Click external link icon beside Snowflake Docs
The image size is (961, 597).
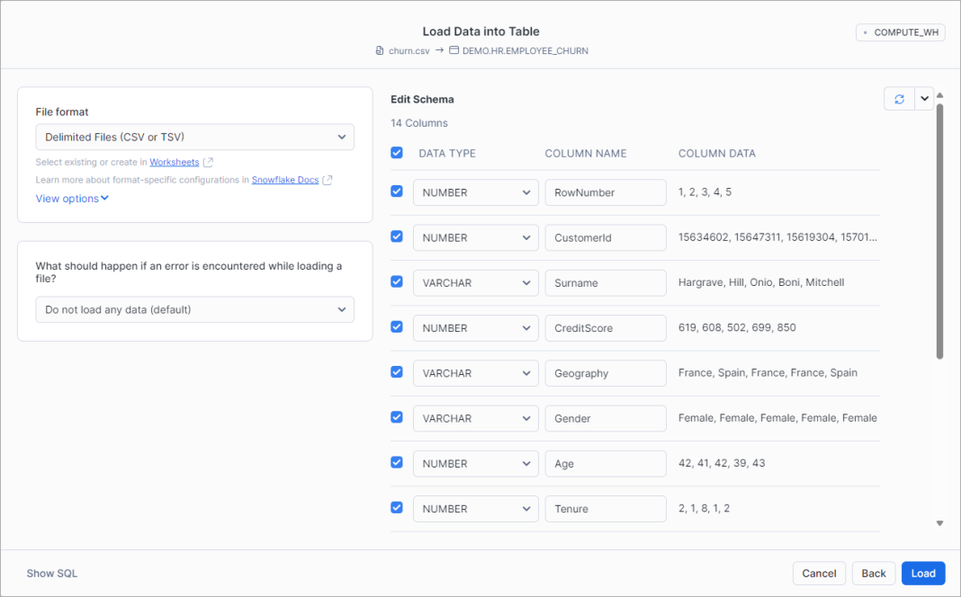coord(328,180)
